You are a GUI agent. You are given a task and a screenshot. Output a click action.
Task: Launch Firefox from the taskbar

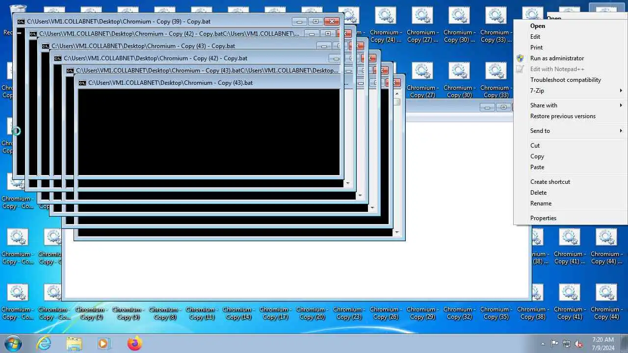[134, 343]
